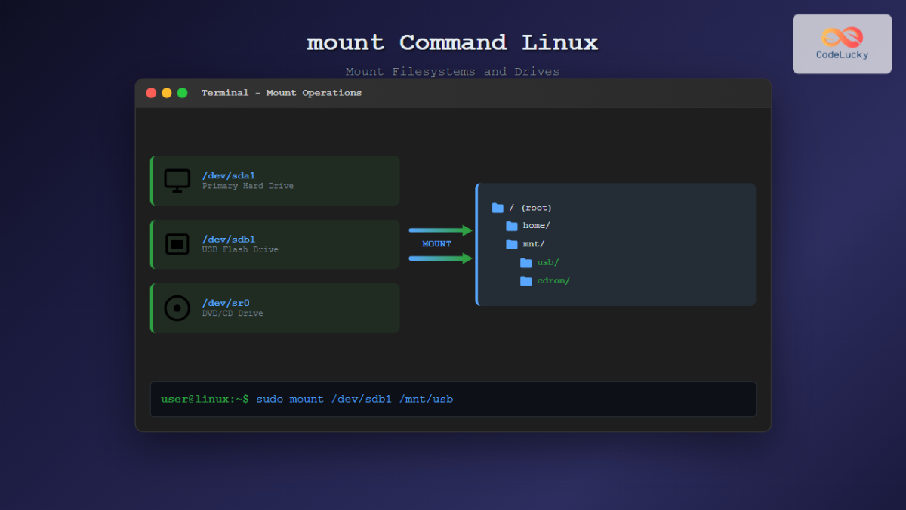The height and width of the screenshot is (510, 906).
Task: Click the upper green mount arrow
Action: pyautogui.click(x=441, y=230)
